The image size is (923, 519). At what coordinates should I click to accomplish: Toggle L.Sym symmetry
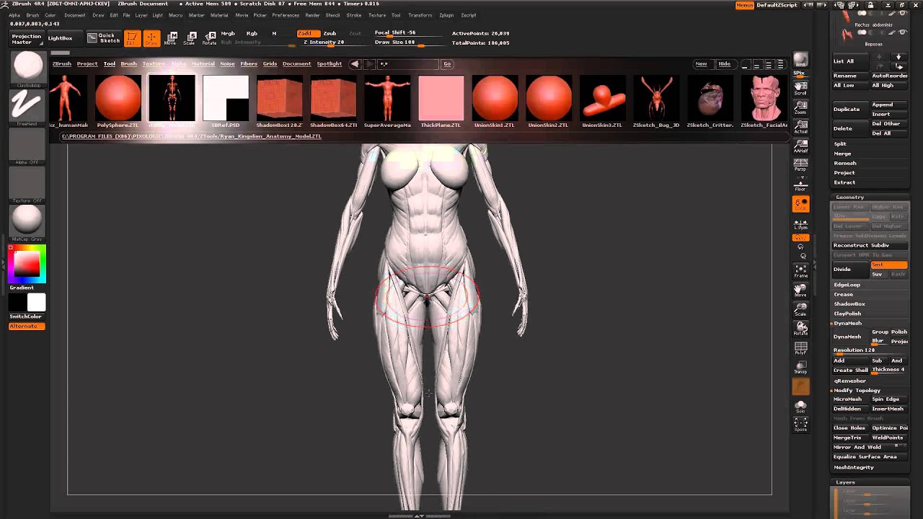pyautogui.click(x=800, y=223)
